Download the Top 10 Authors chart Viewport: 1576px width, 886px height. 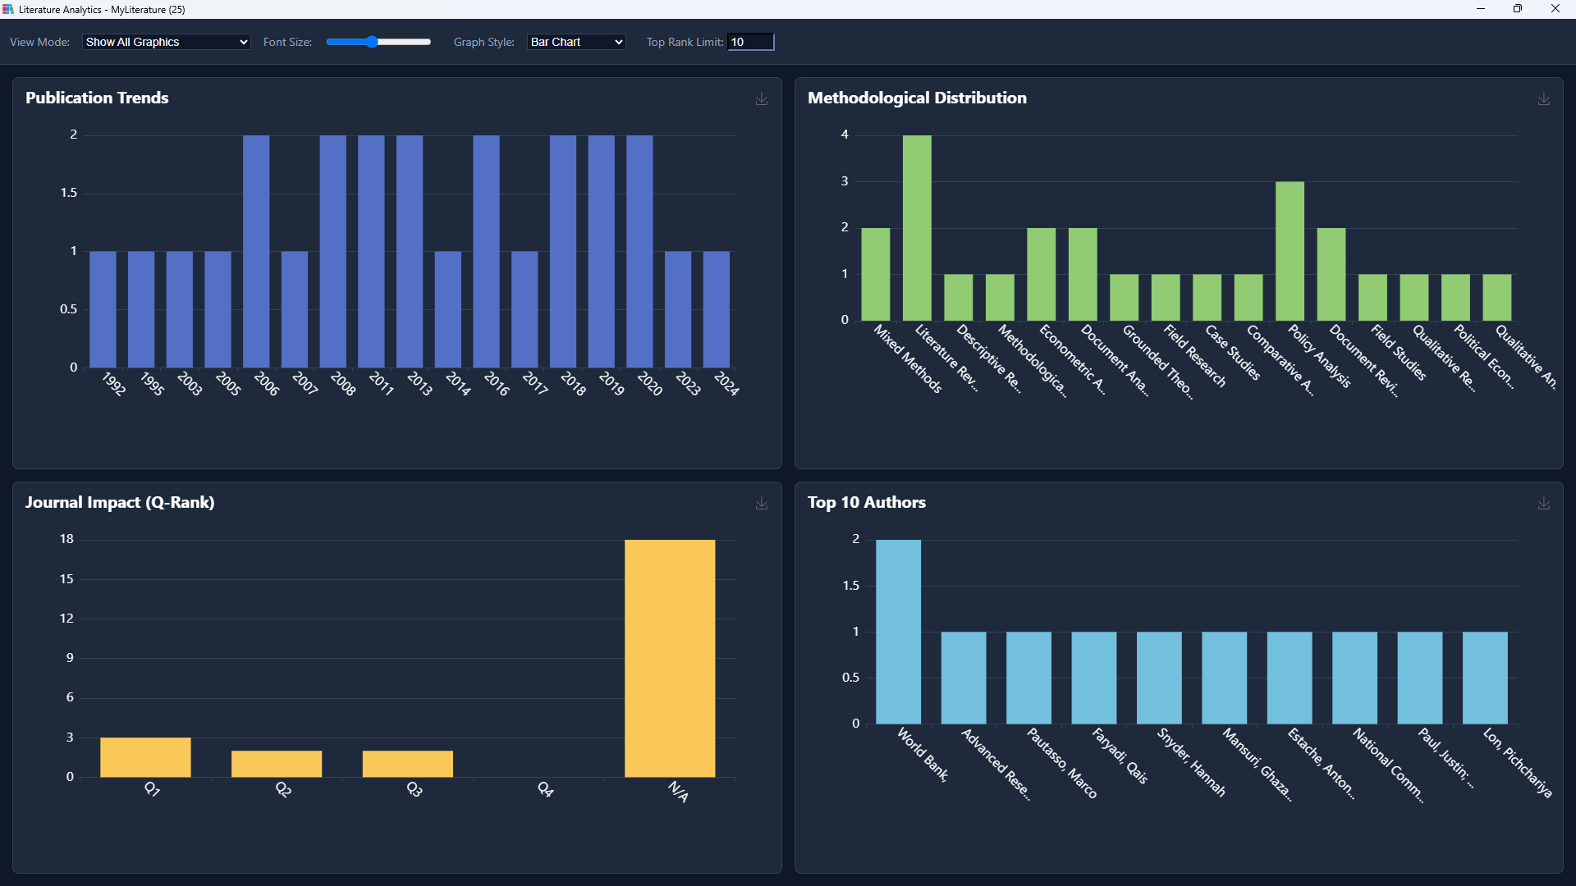click(x=1544, y=503)
